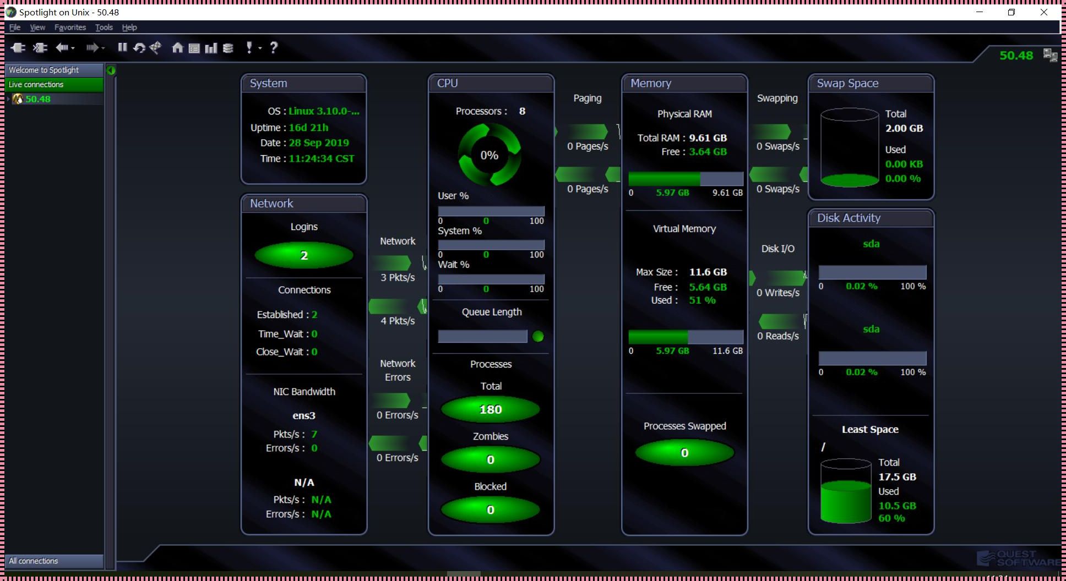
Task: Go back with the left arrow icon
Action: 62,48
